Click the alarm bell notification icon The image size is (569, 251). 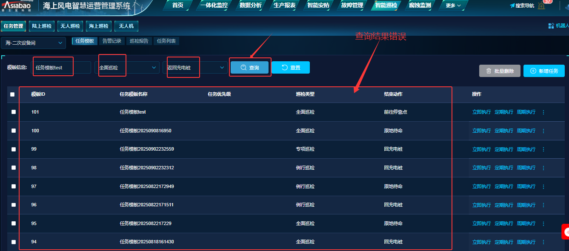(541, 6)
